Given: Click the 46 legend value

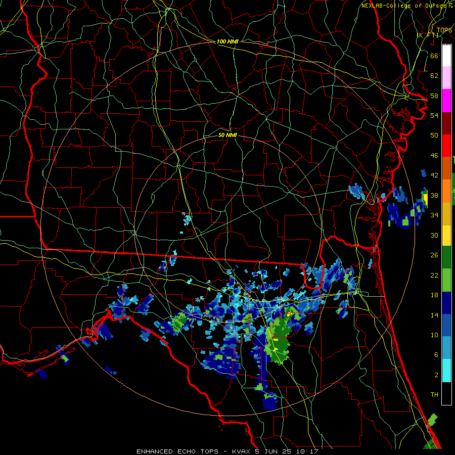Looking at the screenshot, I should [434, 156].
